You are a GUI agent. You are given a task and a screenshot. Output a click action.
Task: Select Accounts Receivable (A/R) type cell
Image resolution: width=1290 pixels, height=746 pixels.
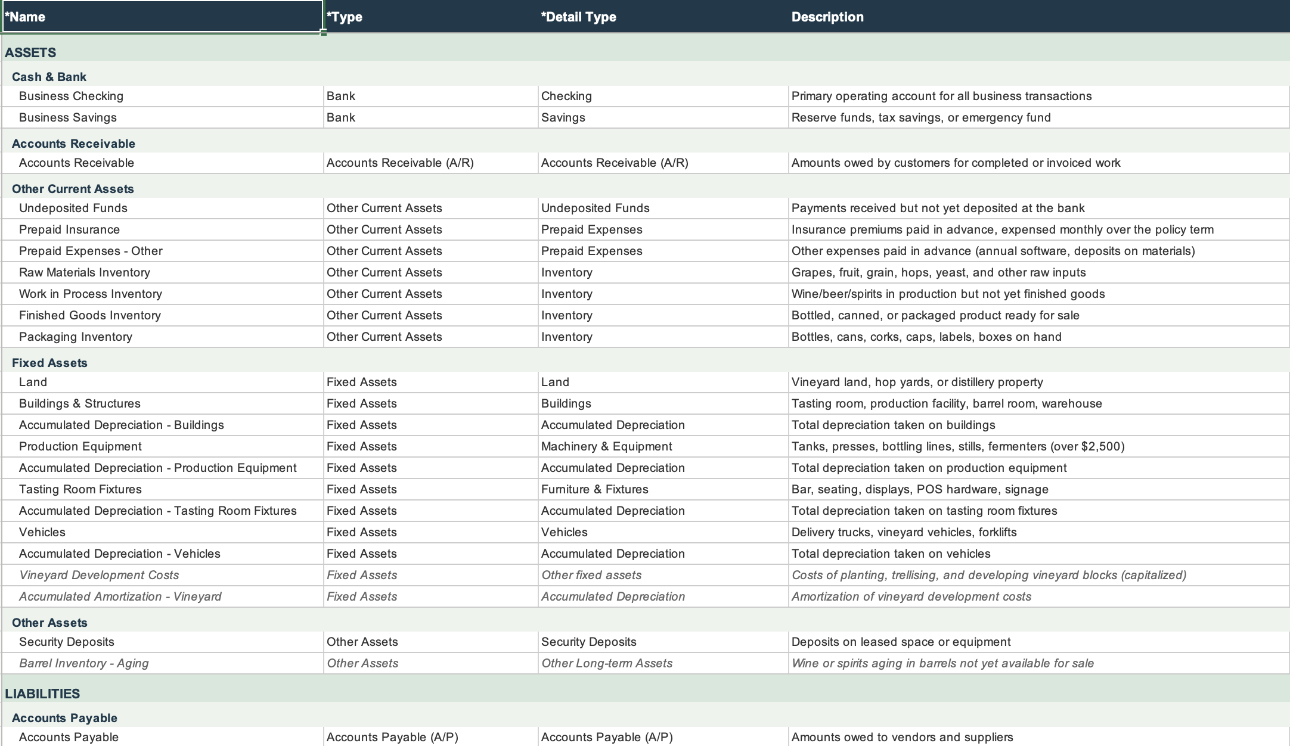[431, 163]
